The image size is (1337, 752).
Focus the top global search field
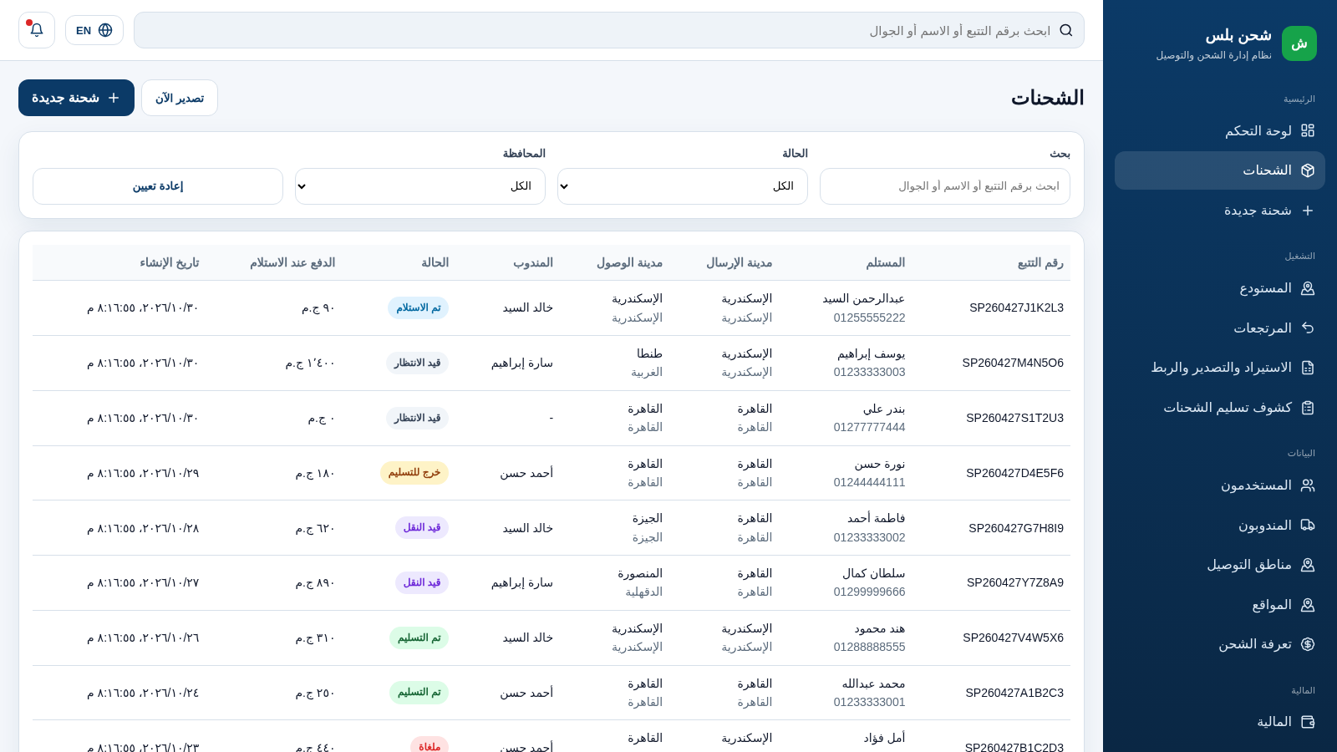pos(609,30)
